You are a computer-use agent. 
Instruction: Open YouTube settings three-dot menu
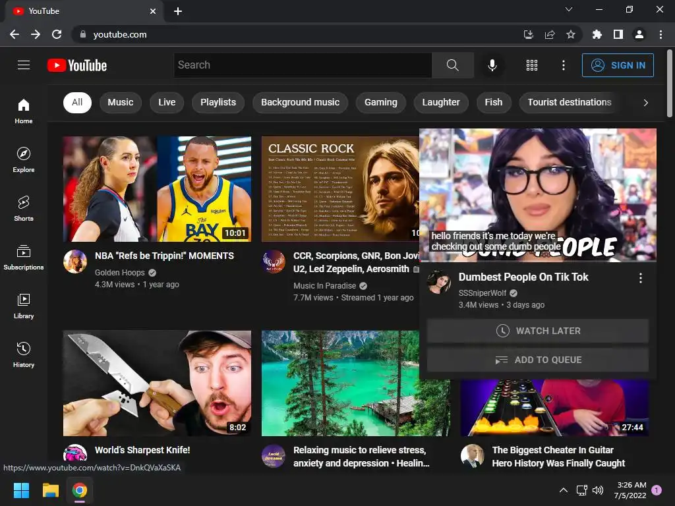563,65
